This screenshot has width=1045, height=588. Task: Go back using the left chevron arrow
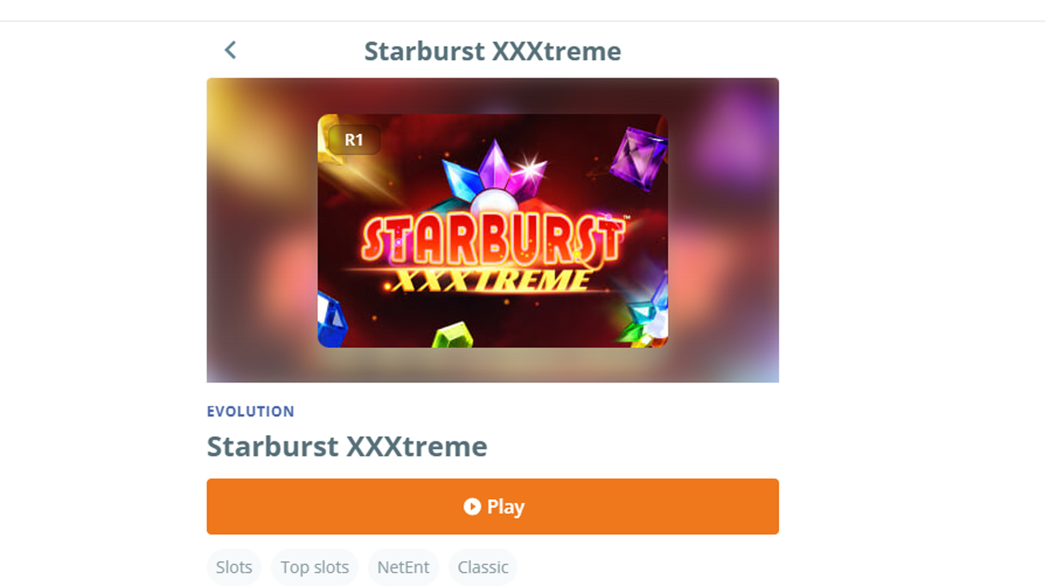click(231, 50)
